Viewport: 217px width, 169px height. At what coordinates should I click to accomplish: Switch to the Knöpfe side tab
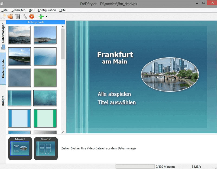3,101
